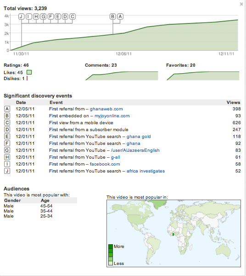Click the 'Total views: 3,239' heading

tap(25, 8)
